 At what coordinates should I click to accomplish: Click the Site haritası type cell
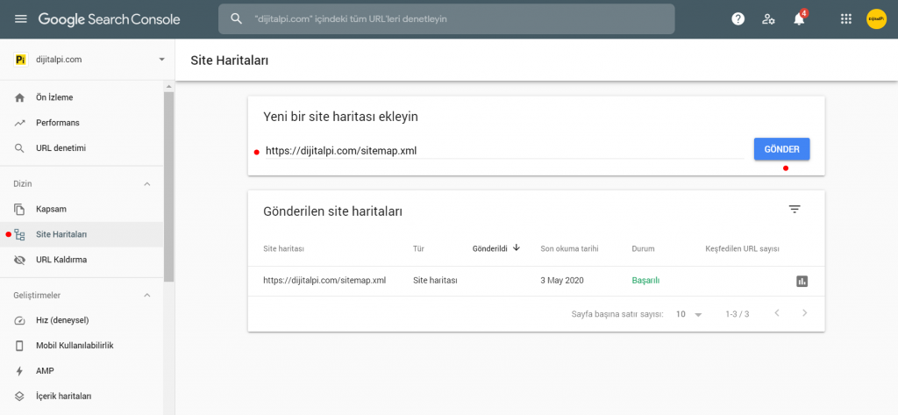pyautogui.click(x=435, y=281)
